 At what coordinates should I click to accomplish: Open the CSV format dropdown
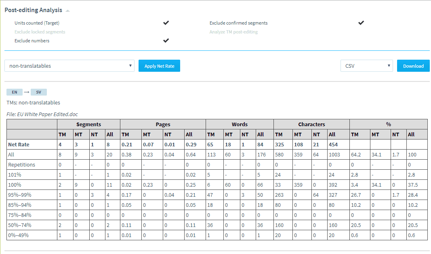pos(367,66)
